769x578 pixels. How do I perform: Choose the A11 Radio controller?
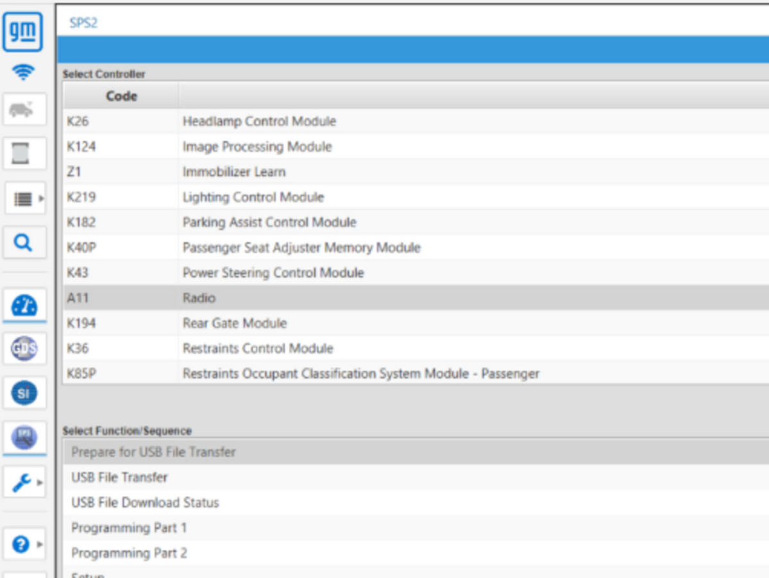[416, 298]
